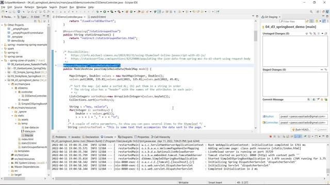Image resolution: width=330 pixels, height=185 pixels.
Task: Open Package Explorer view menu
Action: [x=48, y=21]
